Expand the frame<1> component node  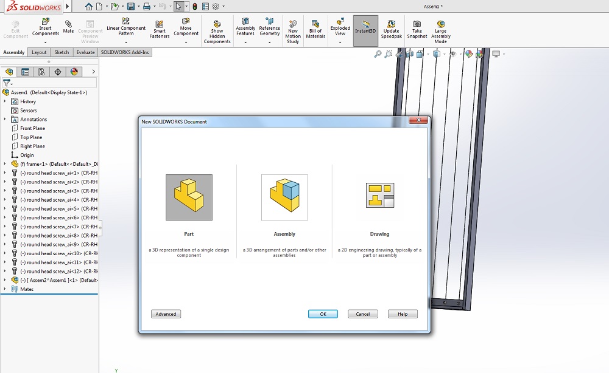click(5, 164)
